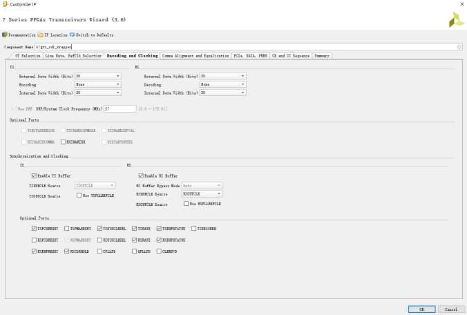Check the CLKRSVD optional port
Viewport: 467px width, 315px height.
click(159, 251)
